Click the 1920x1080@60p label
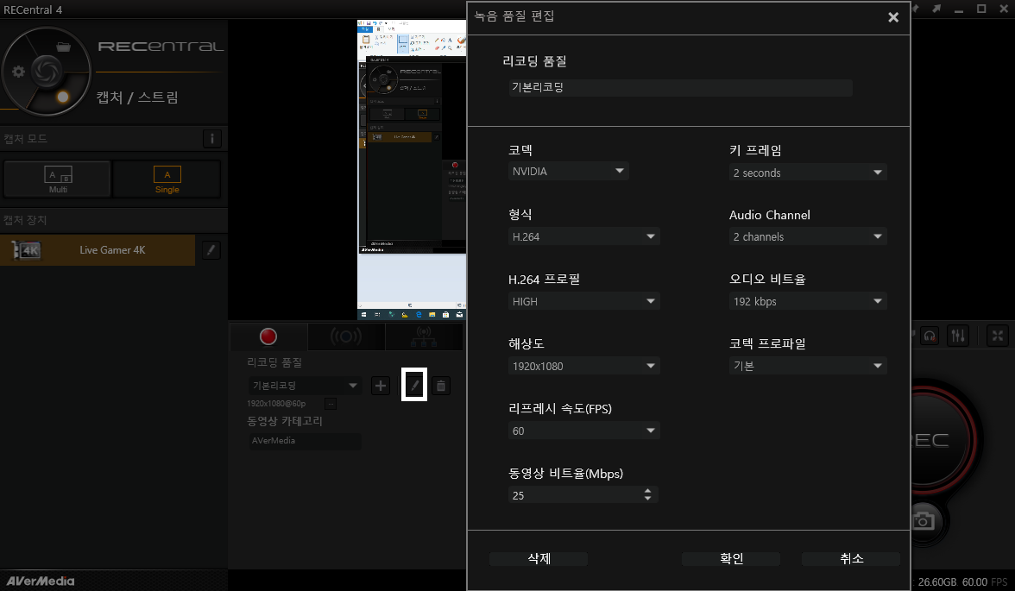Viewport: 1015px width, 591px height. (x=276, y=404)
